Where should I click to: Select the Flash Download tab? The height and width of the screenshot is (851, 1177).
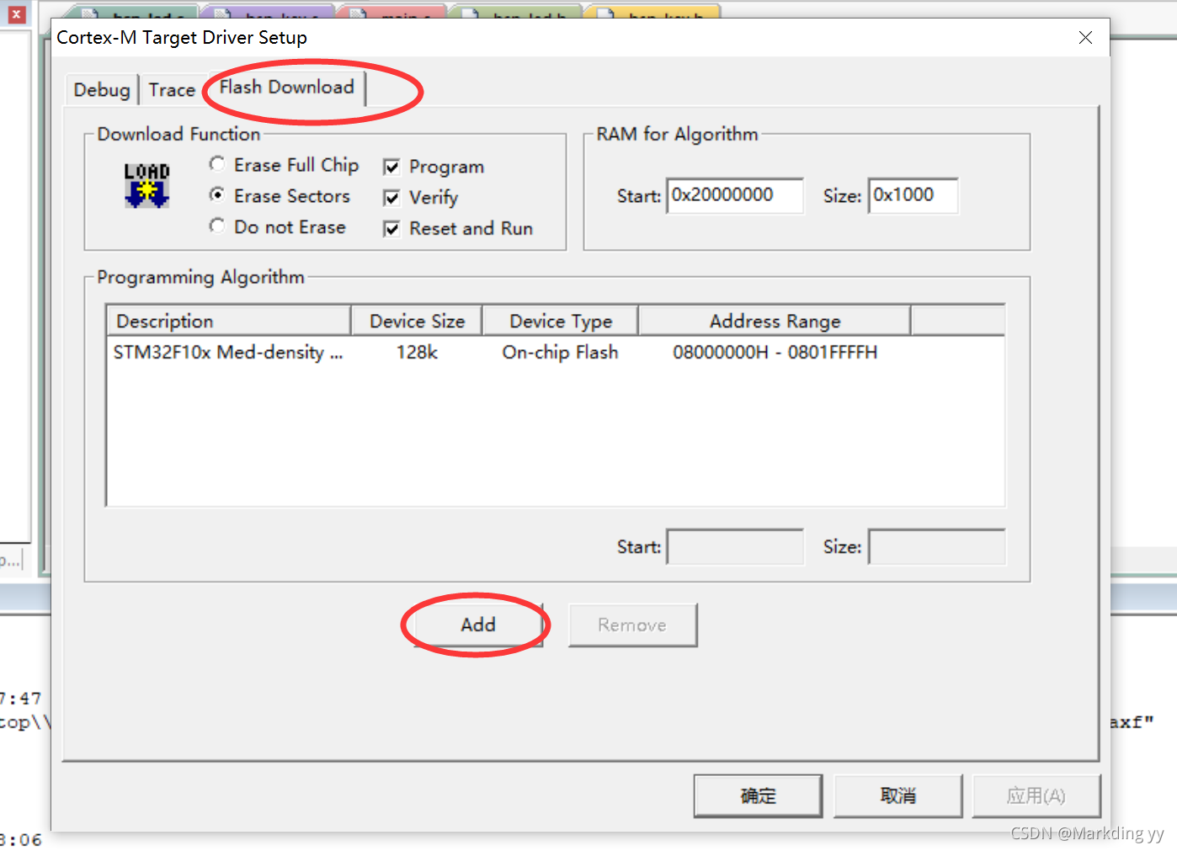coord(287,88)
